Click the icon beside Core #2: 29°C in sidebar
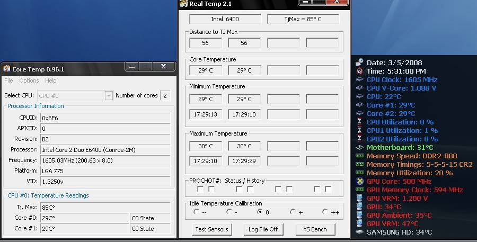Viewport: 477px width, 242px height. [x=359, y=113]
